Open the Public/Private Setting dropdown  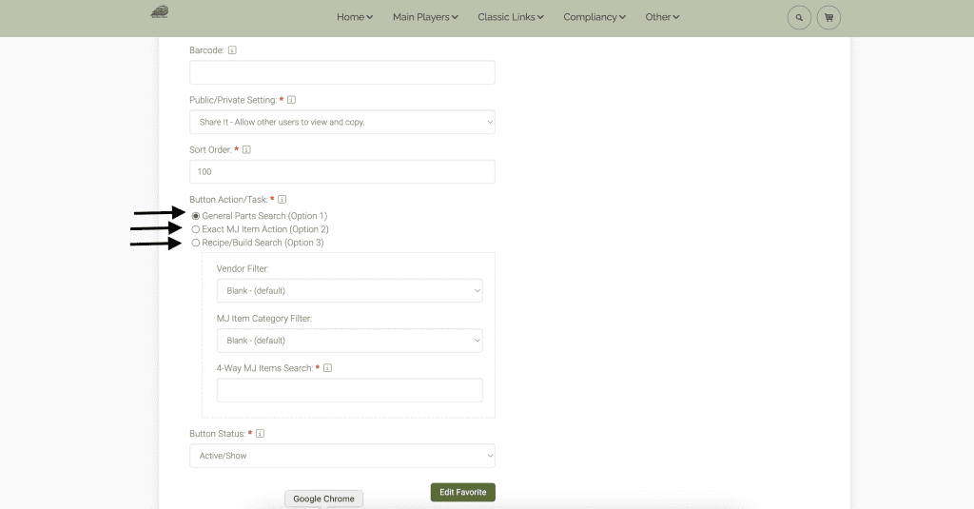pos(342,122)
